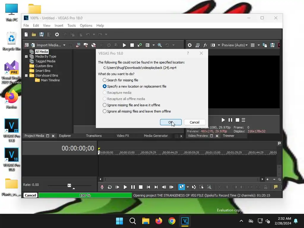Click Play button in timeline transport
Image resolution: width=304 pixels, height=228 pixels.
click(125, 187)
